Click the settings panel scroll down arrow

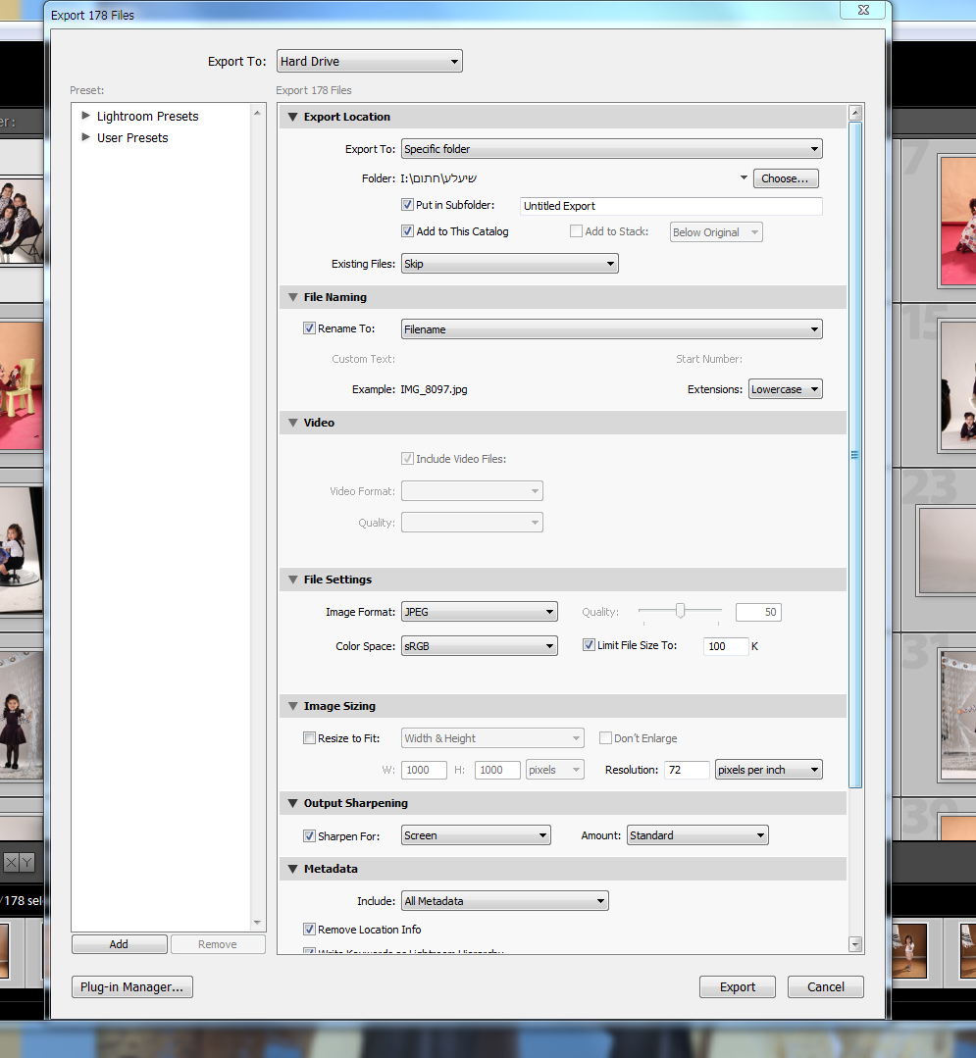(x=855, y=944)
